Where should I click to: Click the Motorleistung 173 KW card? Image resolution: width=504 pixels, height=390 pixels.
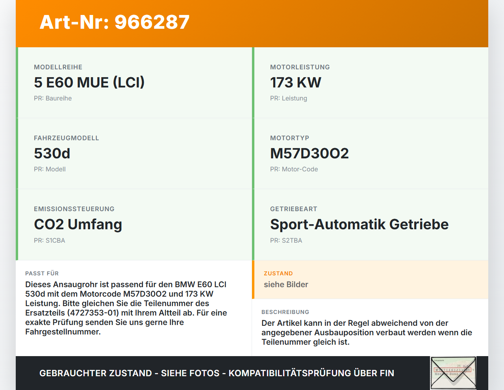pos(370,83)
